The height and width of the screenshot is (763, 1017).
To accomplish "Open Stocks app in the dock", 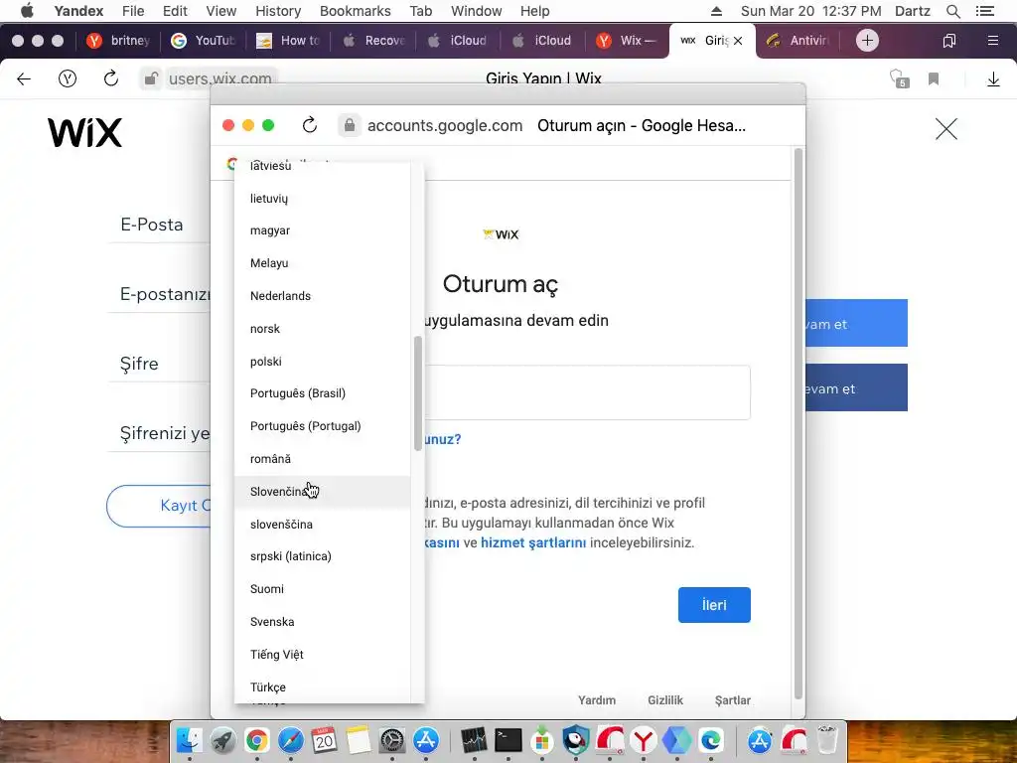I will [x=474, y=739].
